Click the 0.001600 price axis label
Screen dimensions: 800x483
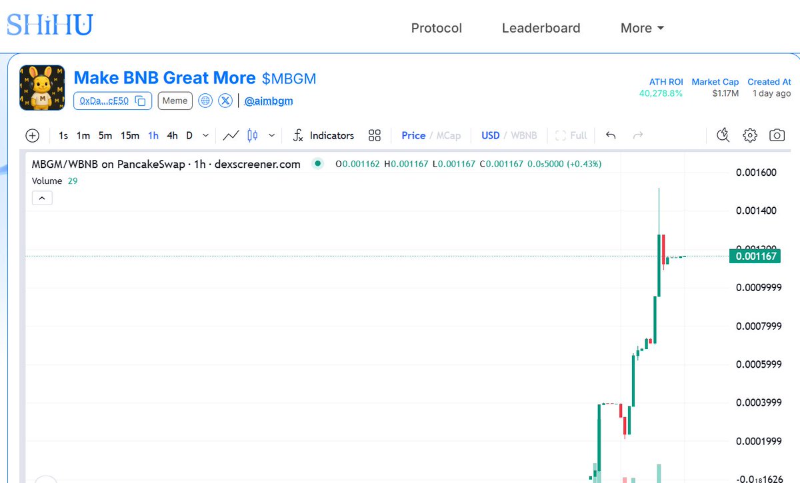coord(756,173)
